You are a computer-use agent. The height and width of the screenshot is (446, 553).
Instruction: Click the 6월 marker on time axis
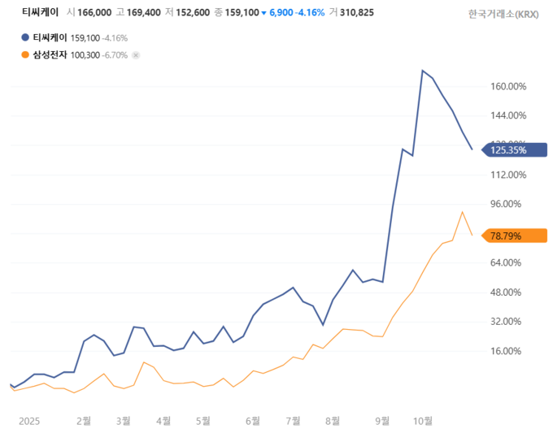(252, 421)
